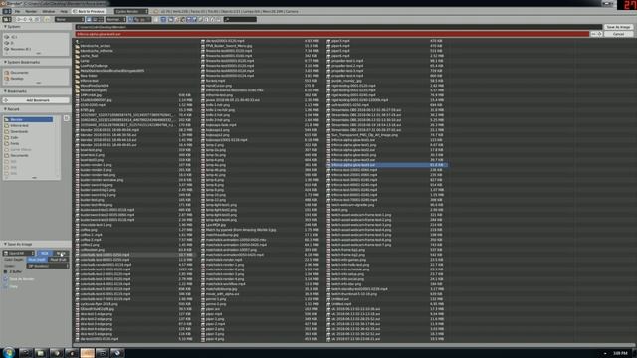Collapse the System Bookmarks panel
The width and height of the screenshot is (637, 358).
(5, 62)
